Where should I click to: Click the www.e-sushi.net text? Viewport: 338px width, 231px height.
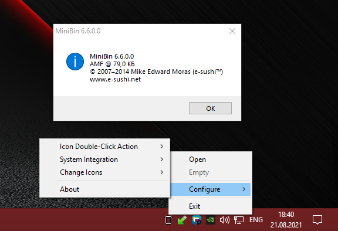click(x=116, y=79)
